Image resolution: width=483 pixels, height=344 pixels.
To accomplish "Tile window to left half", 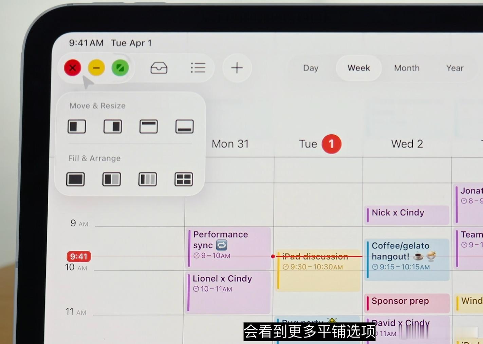I will click(x=77, y=127).
